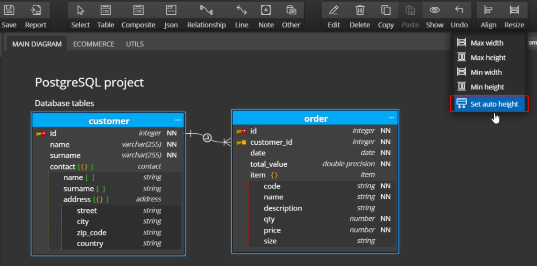Screen dimensions: 537x266
Task: Select the order table header
Action: [x=315, y=118]
